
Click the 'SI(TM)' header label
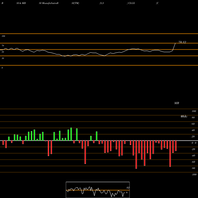75,3
